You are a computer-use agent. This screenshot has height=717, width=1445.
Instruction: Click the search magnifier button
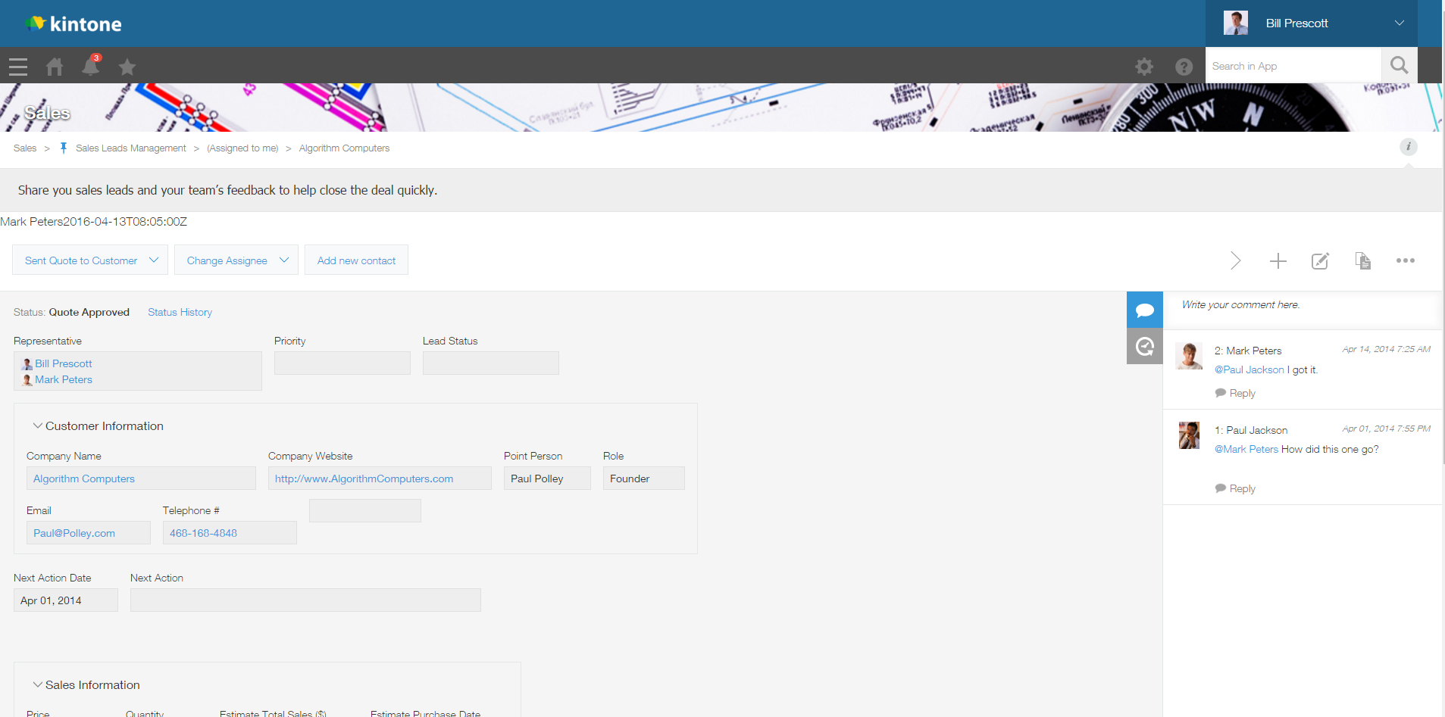[x=1399, y=66]
